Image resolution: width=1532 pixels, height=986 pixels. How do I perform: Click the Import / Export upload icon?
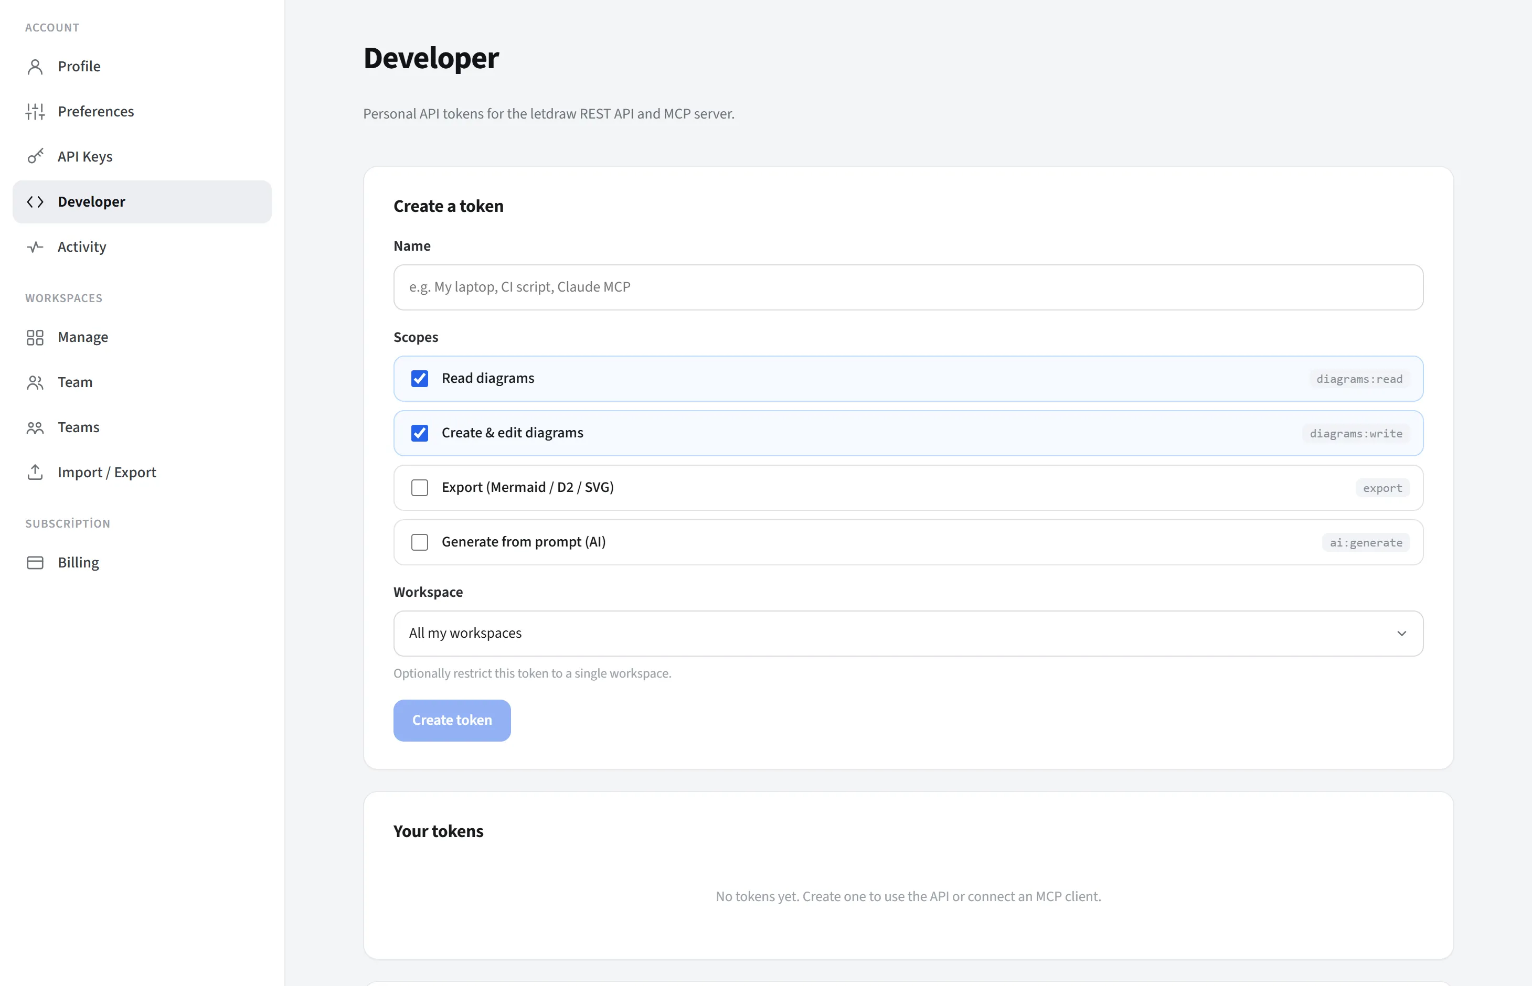35,472
